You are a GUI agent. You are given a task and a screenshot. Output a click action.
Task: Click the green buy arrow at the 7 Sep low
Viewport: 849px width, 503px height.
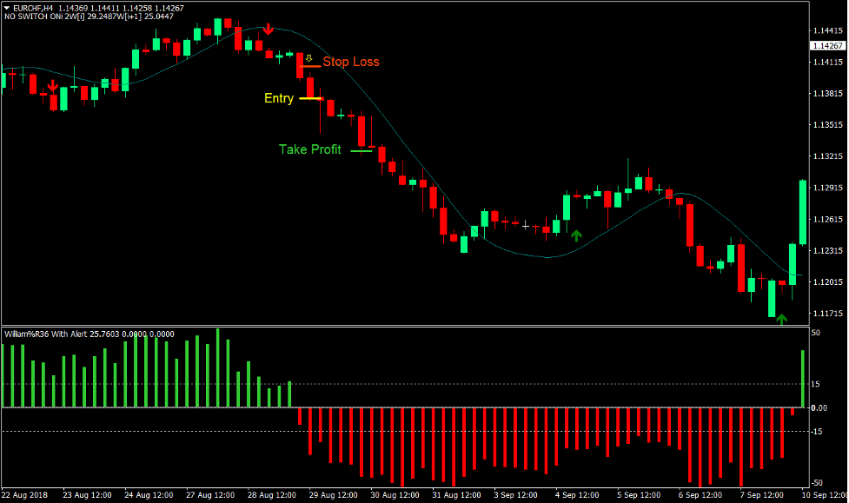[781, 318]
